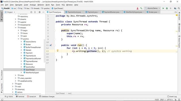Collapse all in the Project panel
This screenshot has width=181, height=101.
[35, 12]
